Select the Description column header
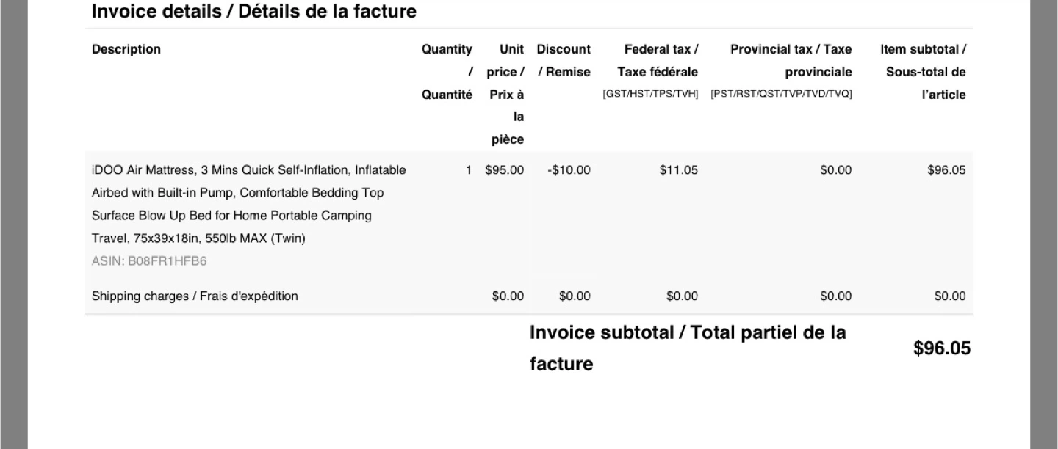Screen dimensions: 1058x449 (126, 49)
